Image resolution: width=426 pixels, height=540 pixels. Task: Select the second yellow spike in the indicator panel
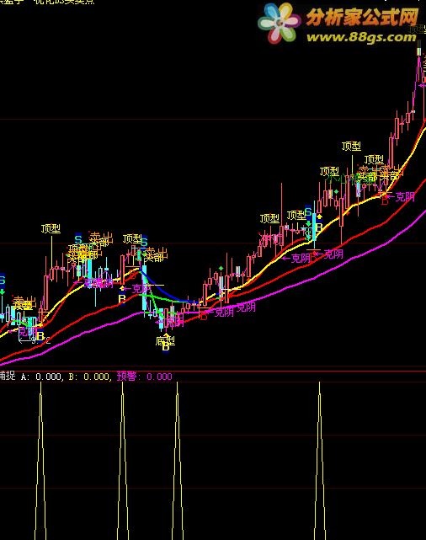[x=123, y=461]
